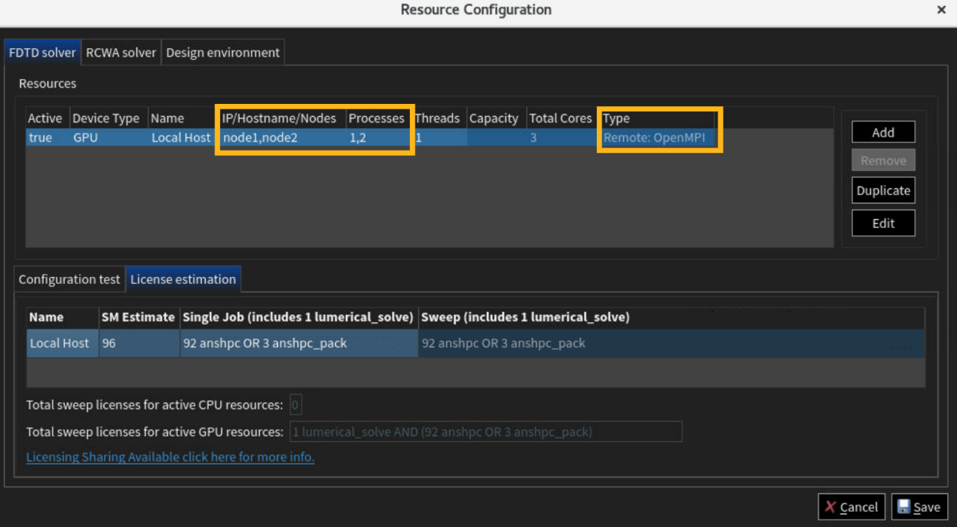957x527 pixels.
Task: Click the Edit resource button
Action: coord(883,223)
